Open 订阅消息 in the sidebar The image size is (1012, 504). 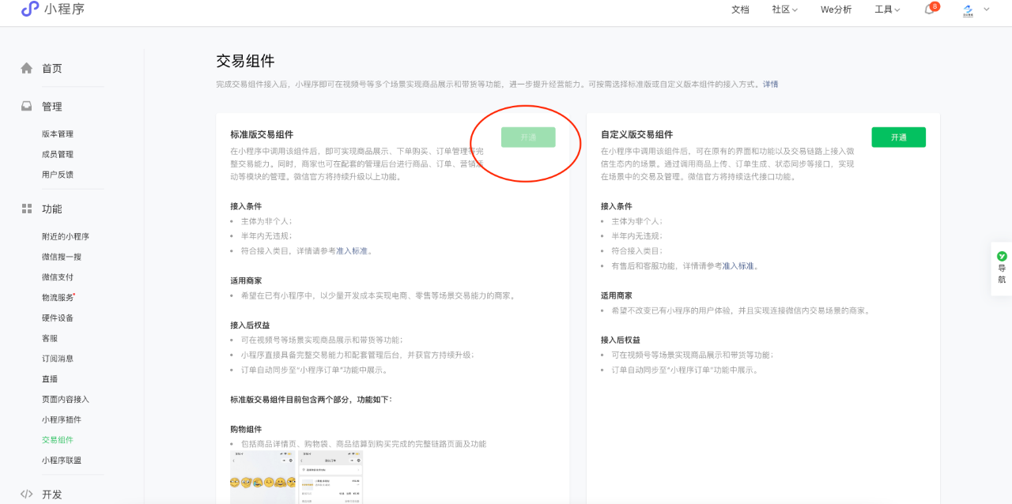58,358
